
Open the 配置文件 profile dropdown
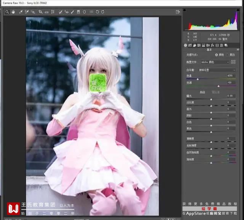(215, 62)
